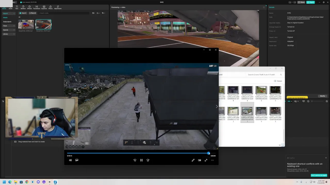Select Subprojects in the sidebar
This screenshot has height=185, width=330.
coord(7,22)
